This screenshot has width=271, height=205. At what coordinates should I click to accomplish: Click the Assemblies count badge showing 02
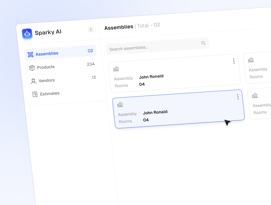point(90,51)
